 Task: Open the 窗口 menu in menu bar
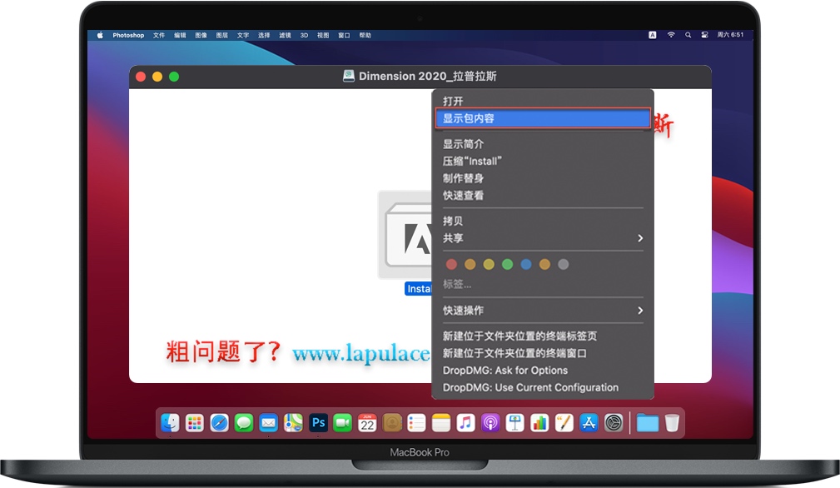pos(343,35)
